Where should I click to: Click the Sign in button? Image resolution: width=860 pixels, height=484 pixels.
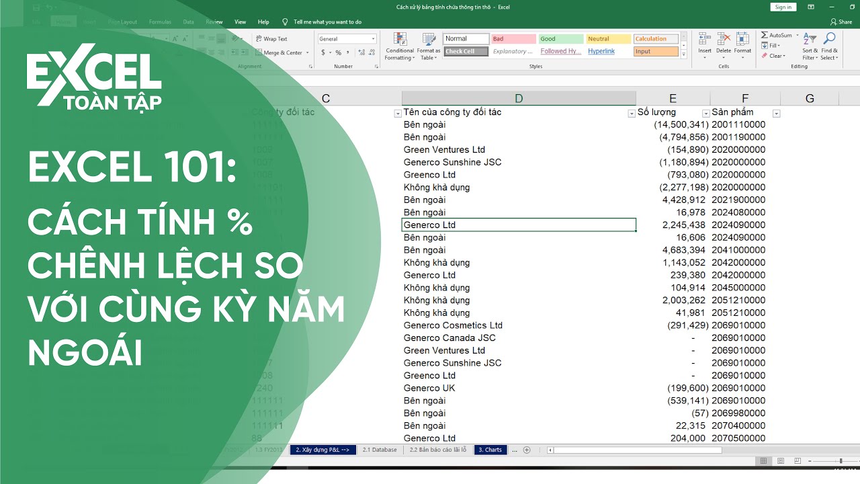click(783, 7)
